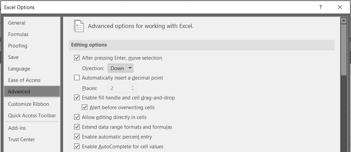Click the Places spinner down arrow

pos(133,90)
